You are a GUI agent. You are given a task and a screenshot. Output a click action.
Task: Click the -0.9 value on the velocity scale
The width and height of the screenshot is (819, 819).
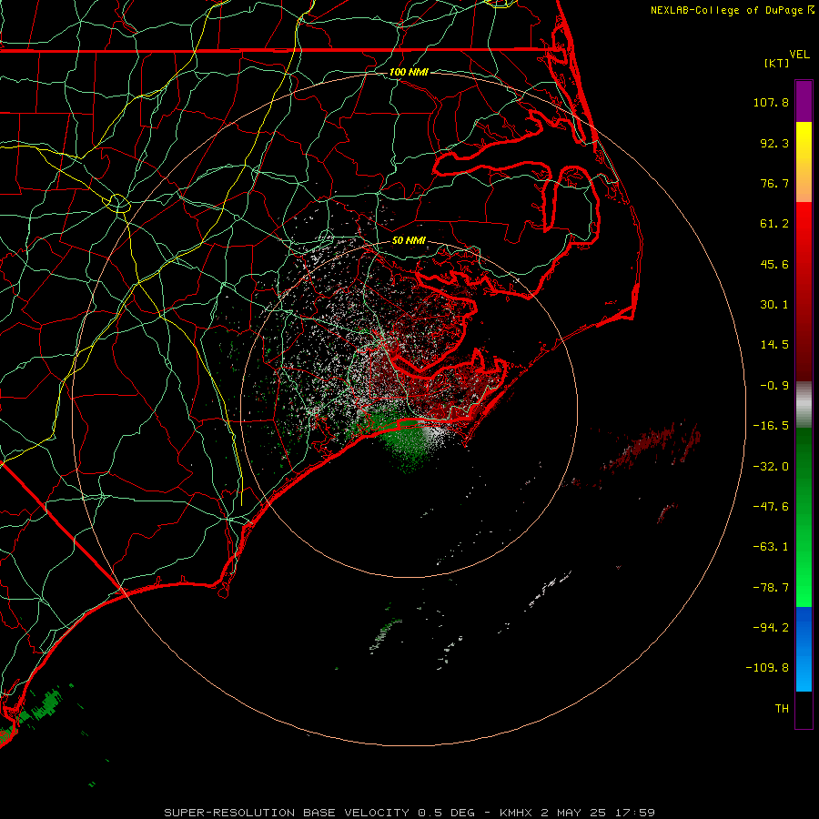[774, 386]
